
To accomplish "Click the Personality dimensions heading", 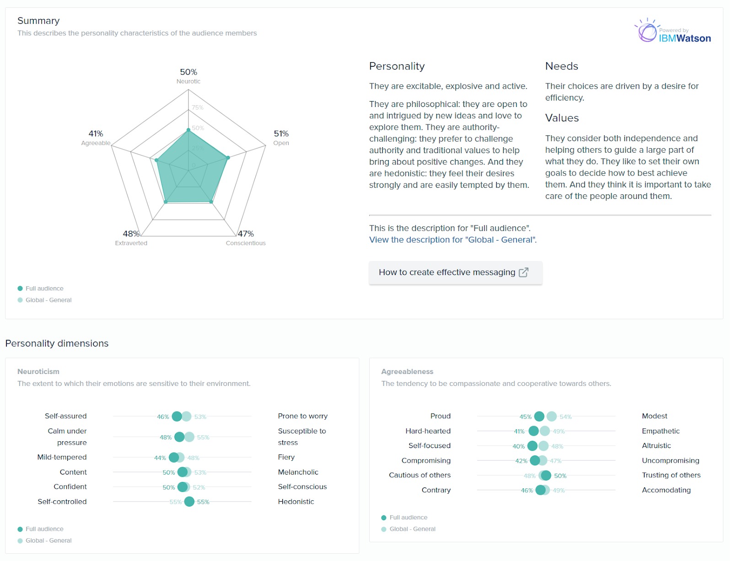I will (x=57, y=343).
